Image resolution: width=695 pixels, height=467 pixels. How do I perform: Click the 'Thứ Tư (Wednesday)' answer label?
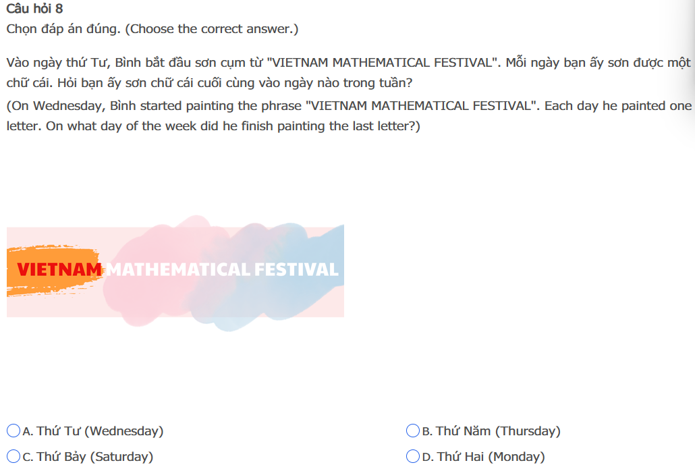pos(100,431)
